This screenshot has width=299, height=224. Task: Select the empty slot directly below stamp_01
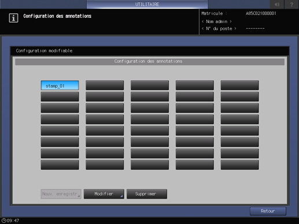click(60, 97)
